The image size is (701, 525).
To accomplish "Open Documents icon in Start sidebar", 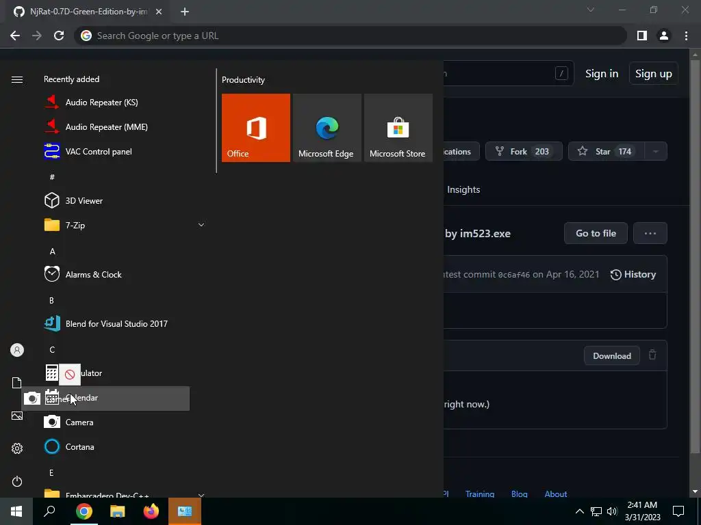I will 17,383.
